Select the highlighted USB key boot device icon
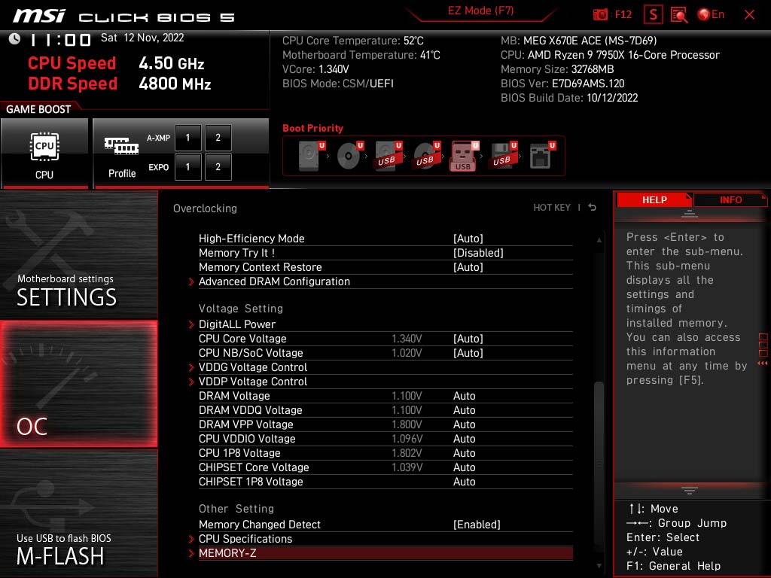The image size is (771, 578). click(x=464, y=156)
